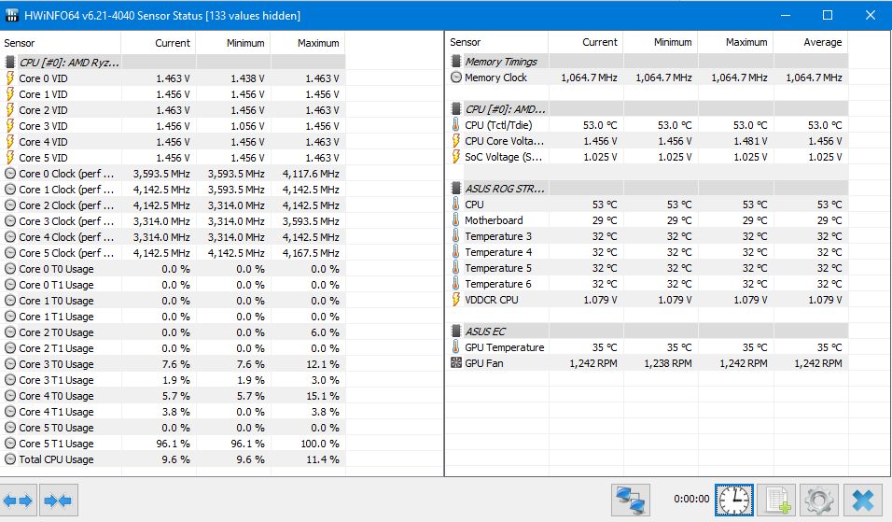Click the 1.056 V minimum of Core 3 VID
Viewport: 892px width, 522px height.
click(x=247, y=126)
